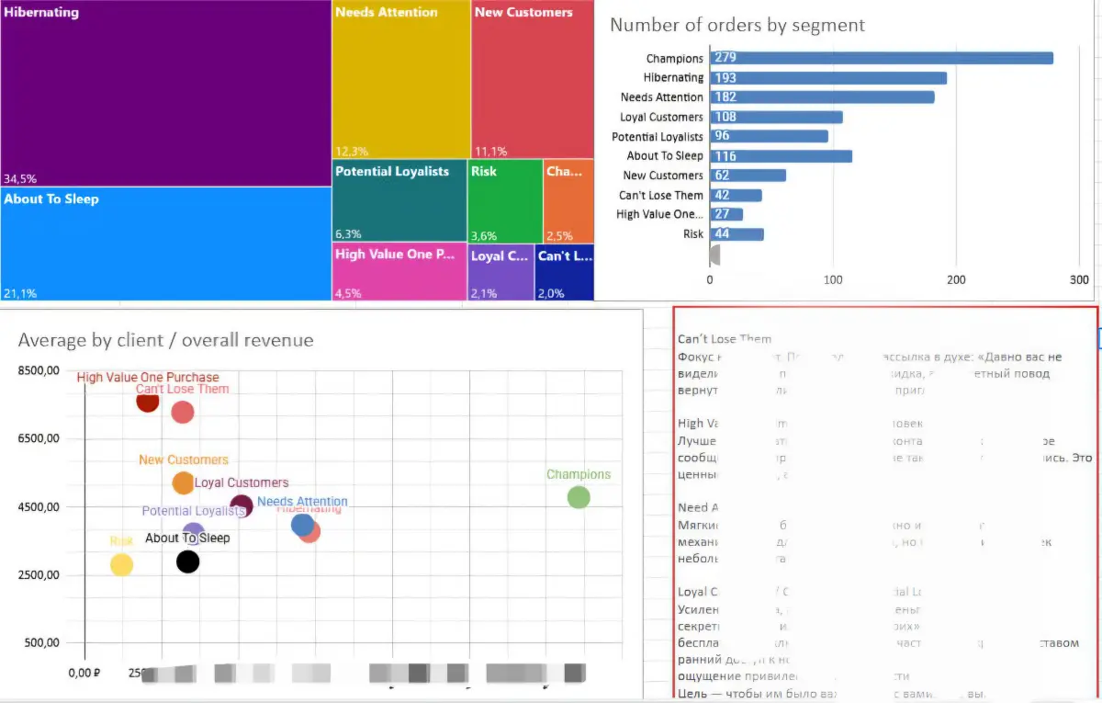Click the High Value One P... treemap tile

click(399, 272)
